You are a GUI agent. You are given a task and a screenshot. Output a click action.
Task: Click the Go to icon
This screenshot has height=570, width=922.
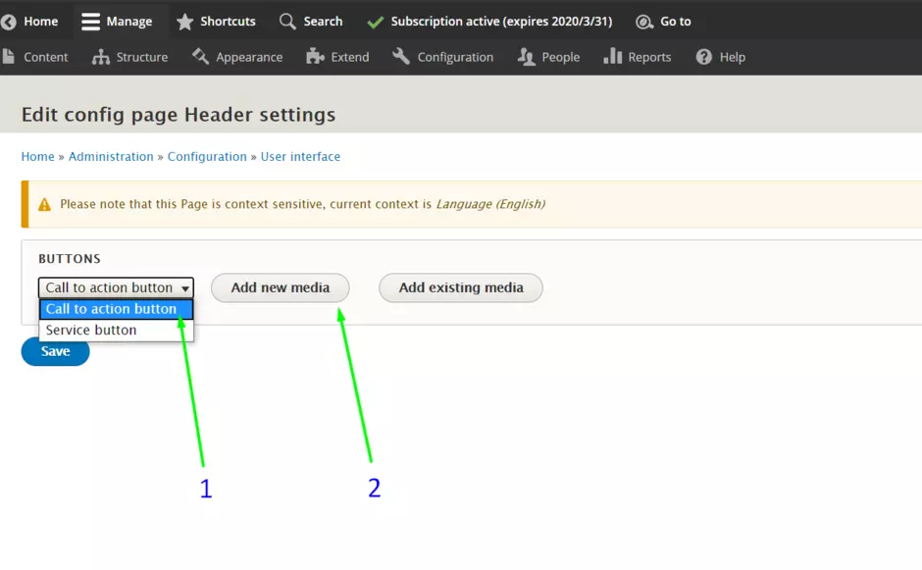tap(644, 22)
